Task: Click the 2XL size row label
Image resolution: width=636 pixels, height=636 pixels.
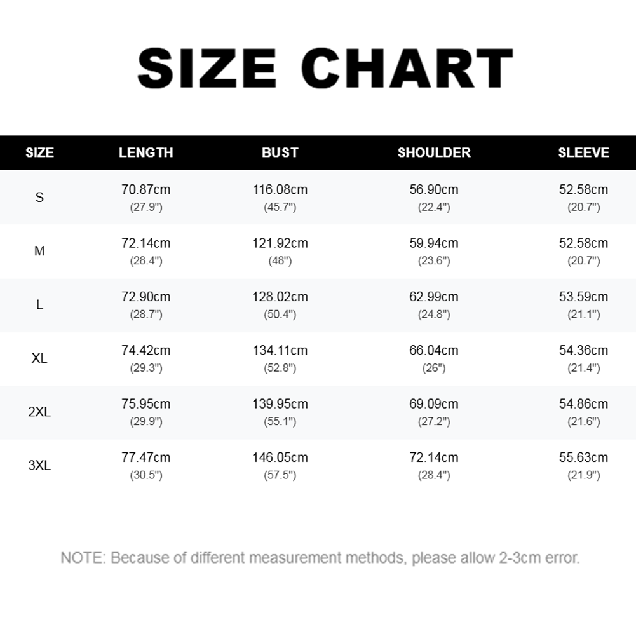Action: [x=39, y=412]
